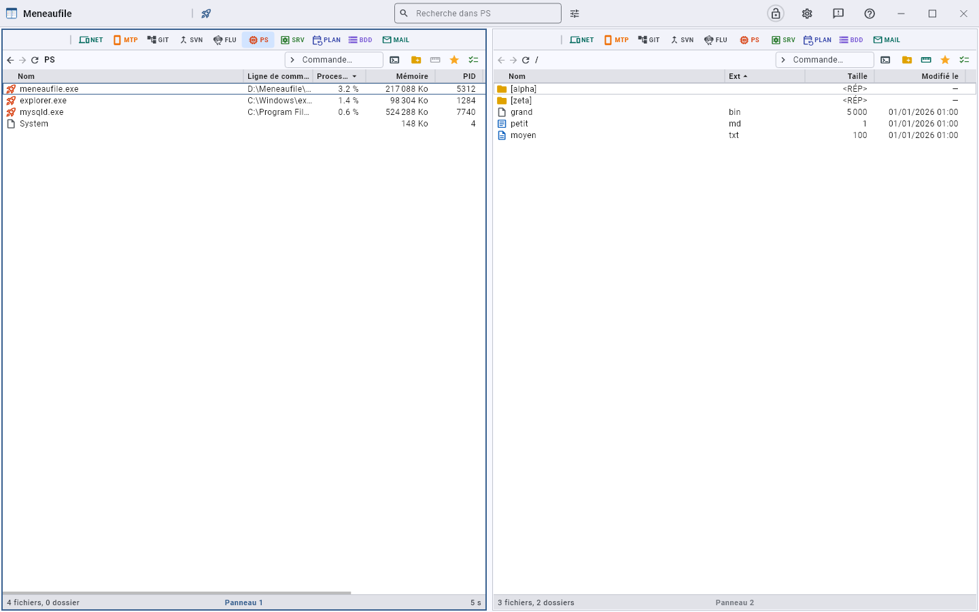The width and height of the screenshot is (979, 612).
Task: Toggle selection checklist icon in left panel
Action: point(473,60)
